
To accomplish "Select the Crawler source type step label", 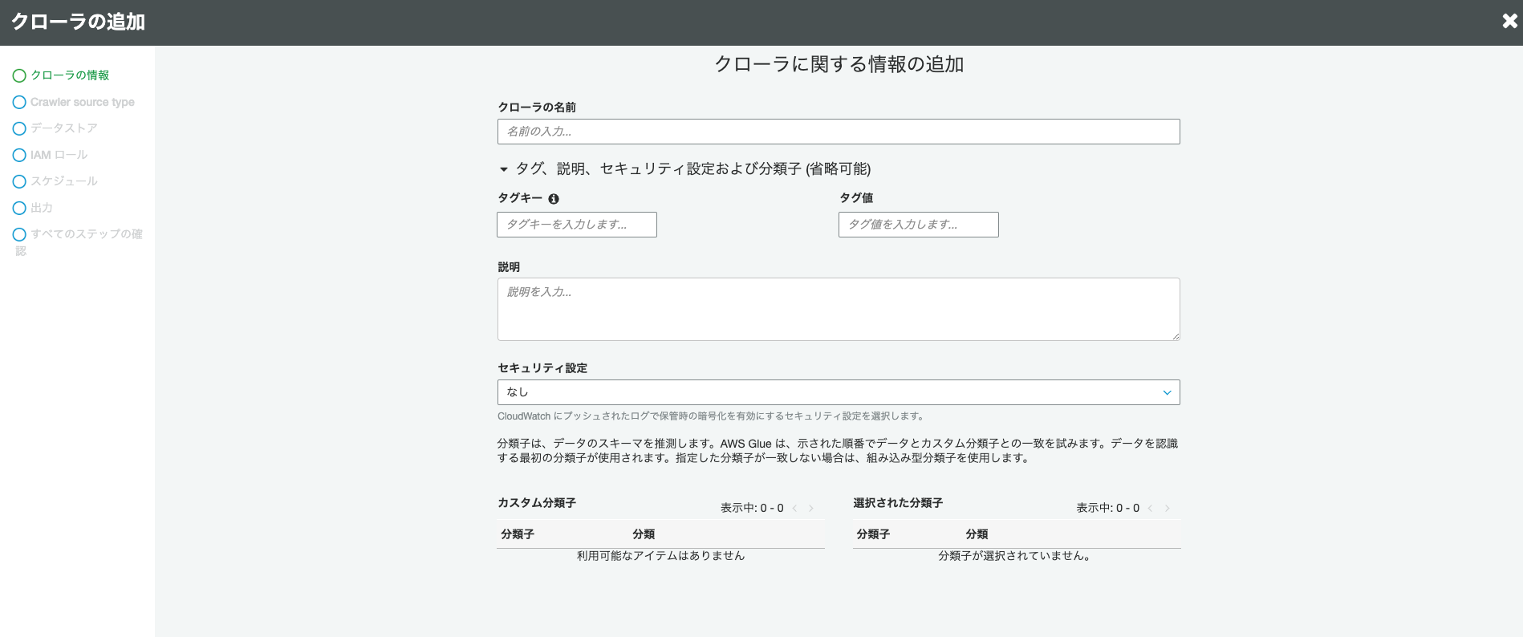I will pyautogui.click(x=82, y=103).
